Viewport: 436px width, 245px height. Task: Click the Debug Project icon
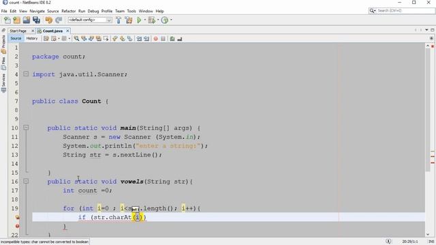tap(152, 20)
